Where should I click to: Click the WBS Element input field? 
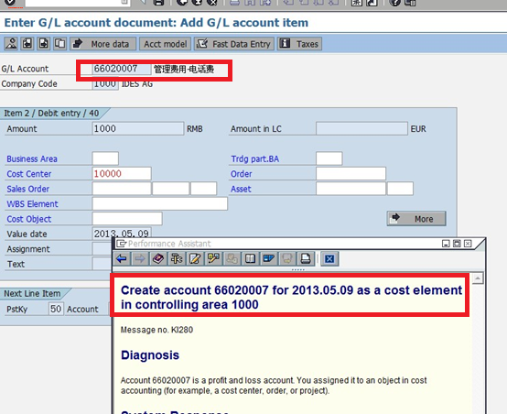(x=160, y=204)
